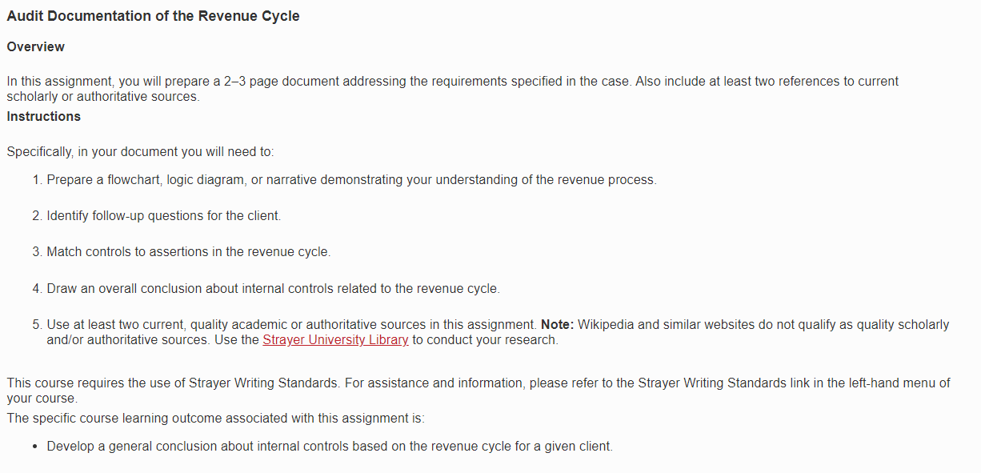Image resolution: width=981 pixels, height=473 pixels.
Task: Click 'scholarly or authoritative sources' in overview
Action: coord(102,97)
